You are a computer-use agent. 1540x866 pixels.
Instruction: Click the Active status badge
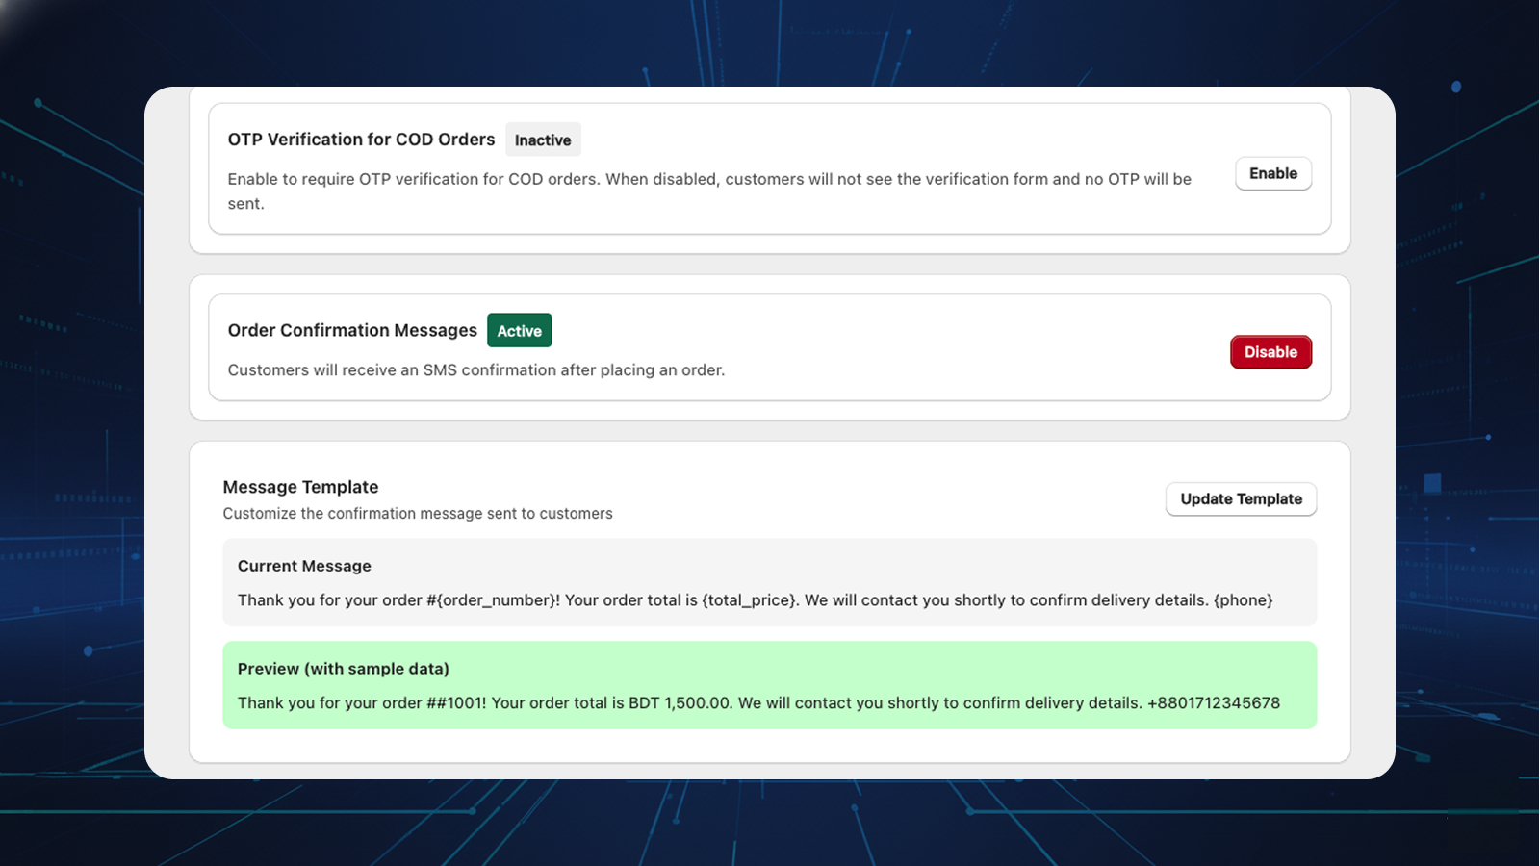pos(520,330)
